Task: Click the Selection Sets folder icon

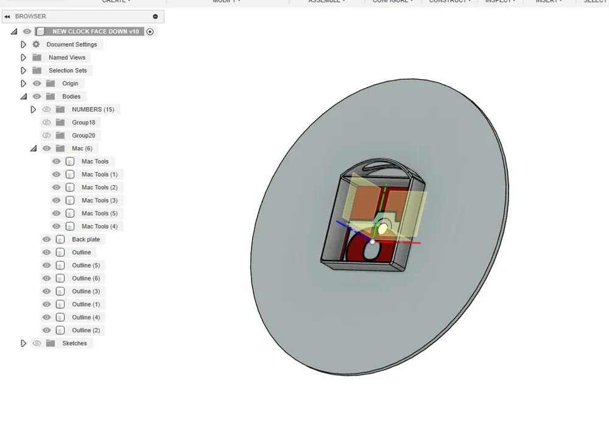Action: (x=37, y=70)
